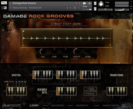The height and width of the screenshot is (109, 133).
Task: Click the header output volume slider
Action: coord(122,10)
